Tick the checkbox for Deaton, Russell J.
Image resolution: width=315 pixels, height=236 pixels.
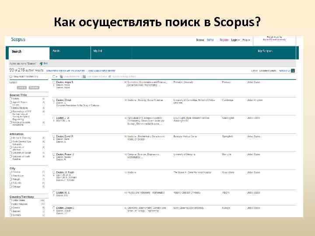click(54, 154)
